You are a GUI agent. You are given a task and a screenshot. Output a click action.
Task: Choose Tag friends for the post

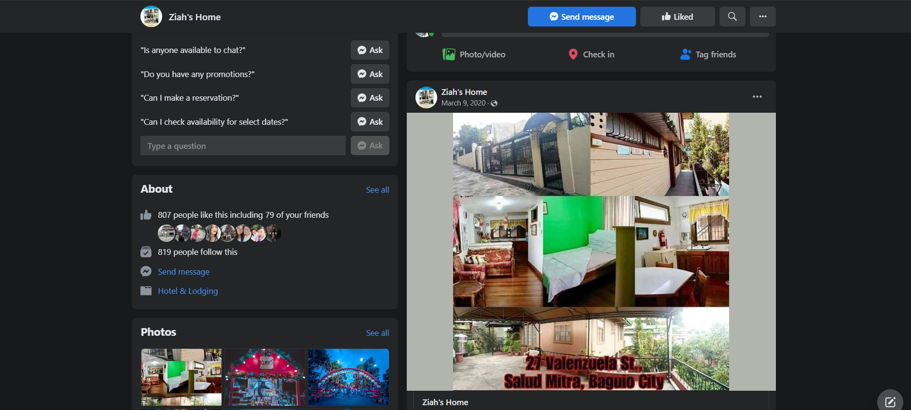708,54
